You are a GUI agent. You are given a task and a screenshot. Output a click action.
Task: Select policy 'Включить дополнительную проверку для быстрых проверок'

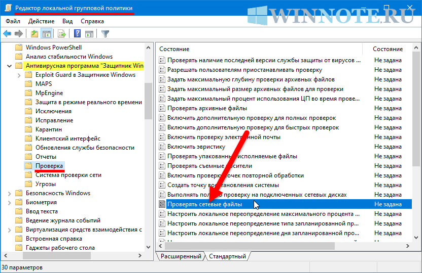[253, 127]
